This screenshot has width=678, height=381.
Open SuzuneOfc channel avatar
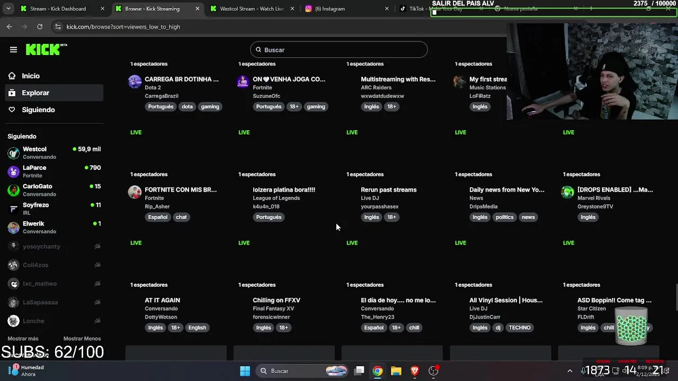point(243,81)
